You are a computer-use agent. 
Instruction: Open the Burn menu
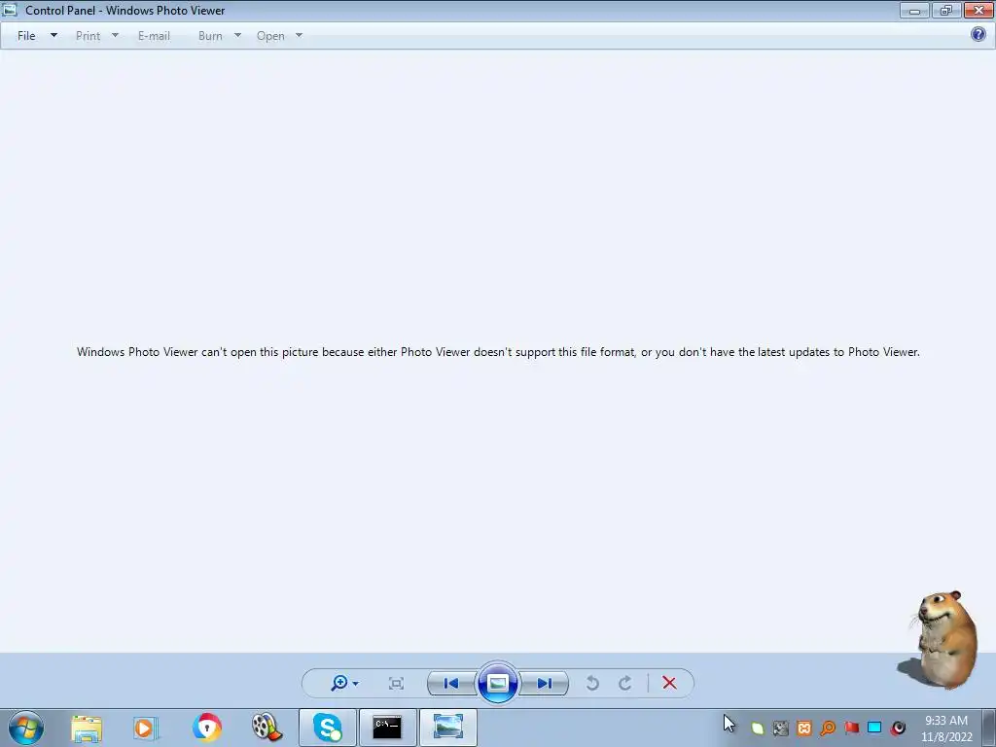coord(210,36)
